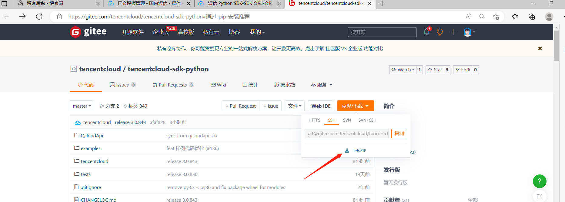Screen dimensions: 565x202
Task: Open the 克隆/下载 dropdown button
Action: click(x=356, y=106)
